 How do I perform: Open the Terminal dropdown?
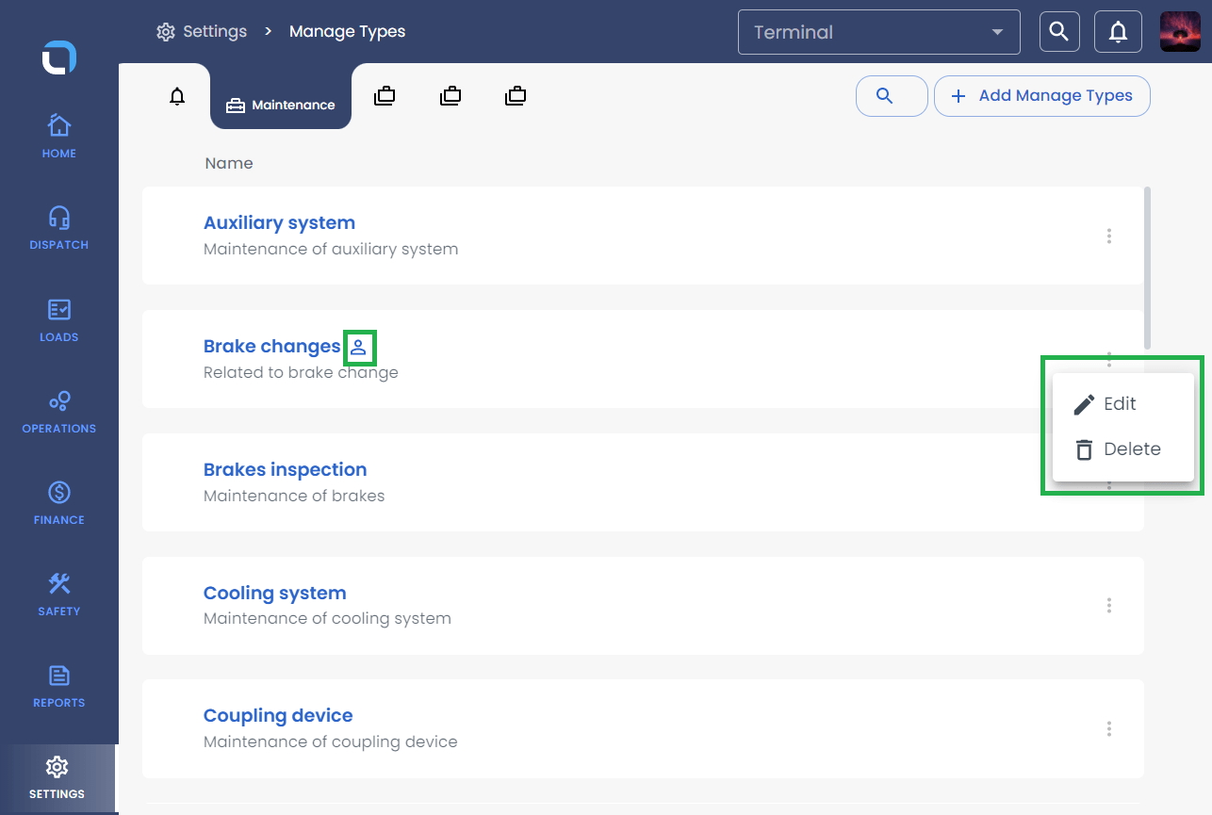coord(879,32)
